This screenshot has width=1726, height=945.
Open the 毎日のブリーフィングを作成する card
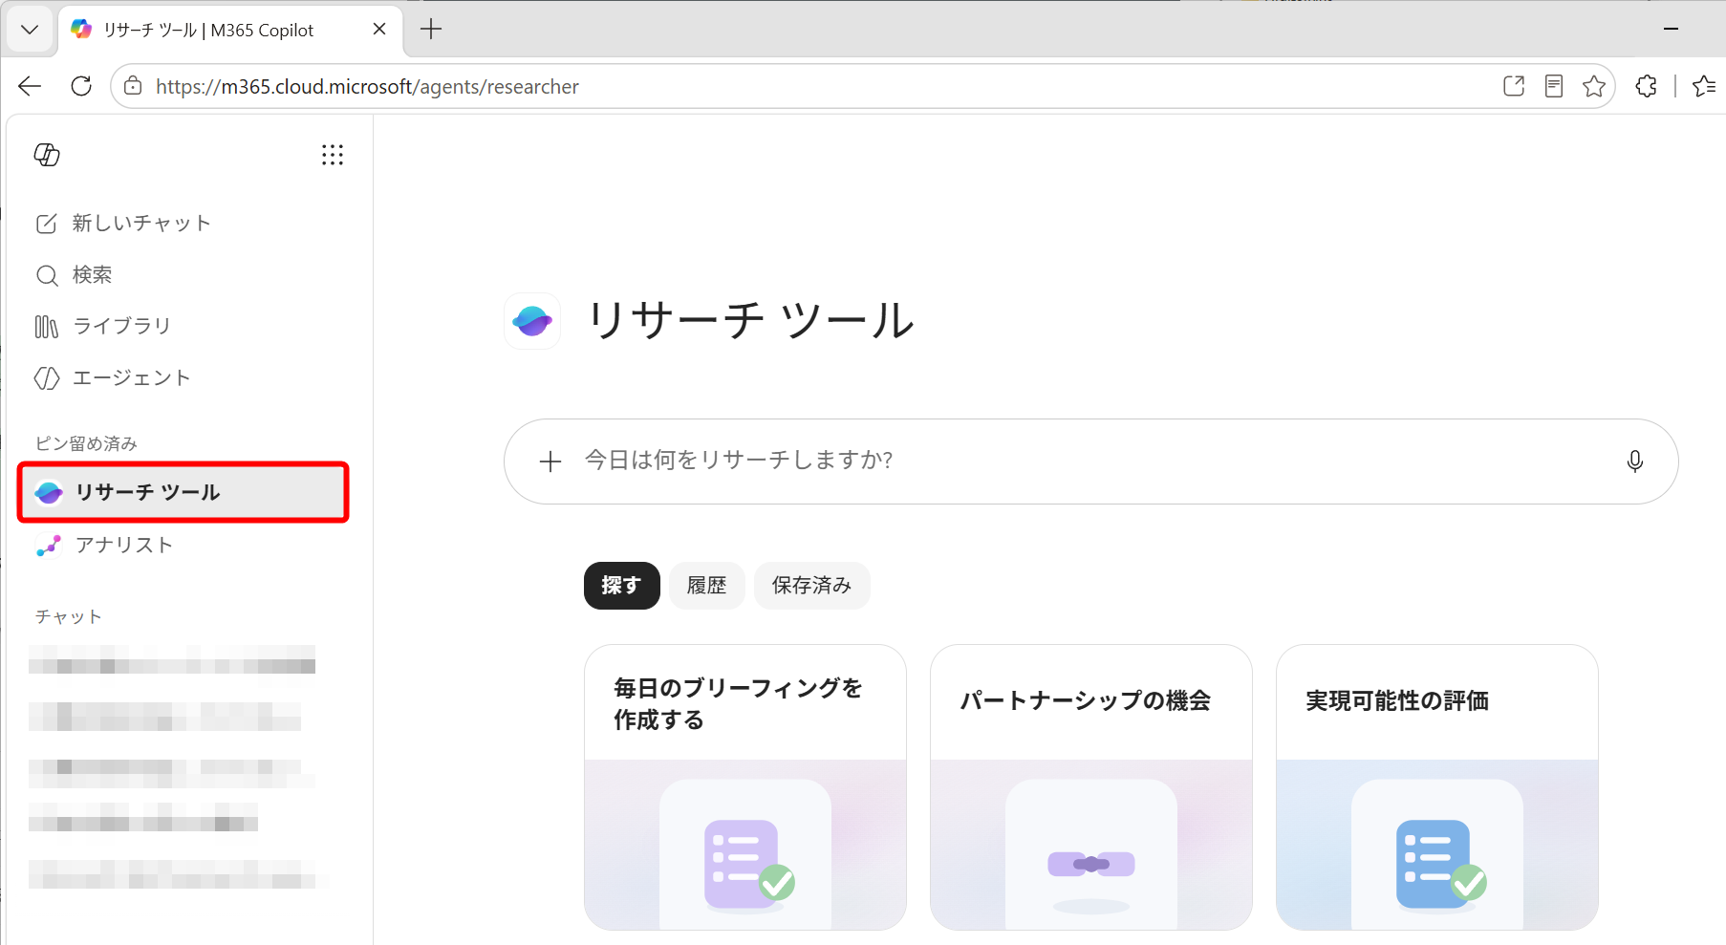coord(745,787)
